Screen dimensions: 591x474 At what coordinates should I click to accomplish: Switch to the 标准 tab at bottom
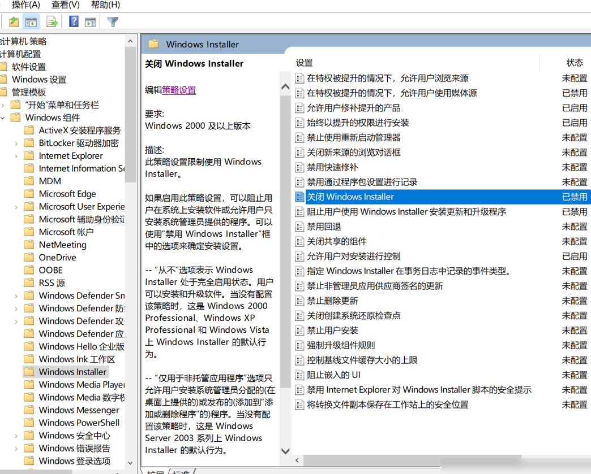[x=181, y=471]
